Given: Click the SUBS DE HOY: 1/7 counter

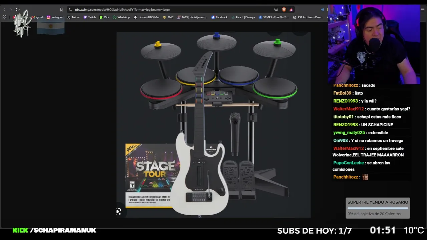Looking at the screenshot, I should [314, 231].
